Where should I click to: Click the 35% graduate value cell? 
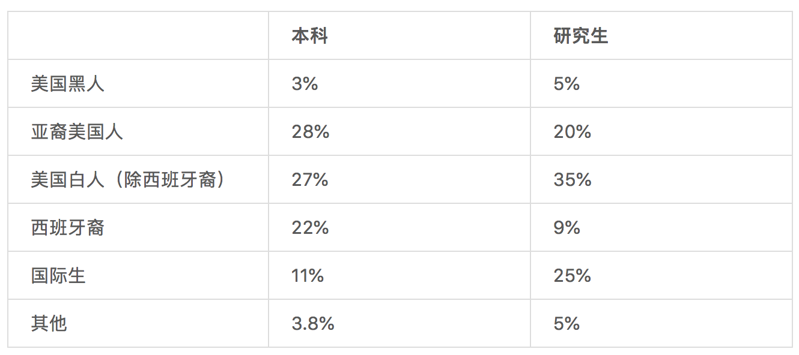(x=573, y=180)
